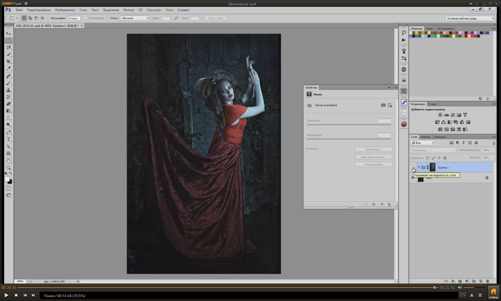501x301 pixels.
Task: Click the GOMlab home button
Action: click(x=493, y=292)
